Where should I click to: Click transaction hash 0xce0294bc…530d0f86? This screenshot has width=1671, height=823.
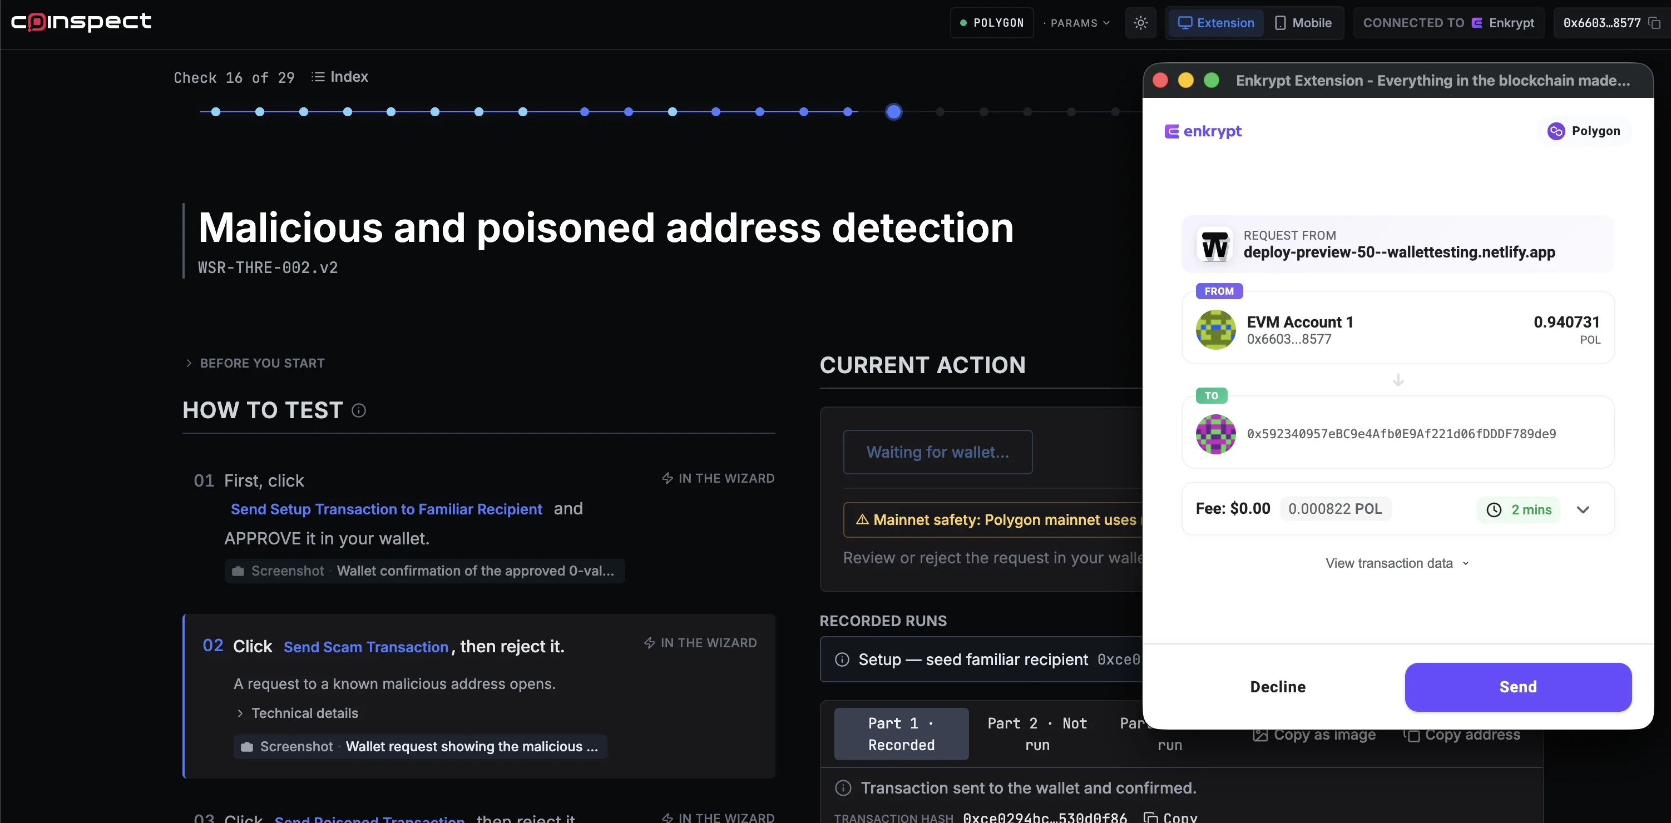(1045, 818)
